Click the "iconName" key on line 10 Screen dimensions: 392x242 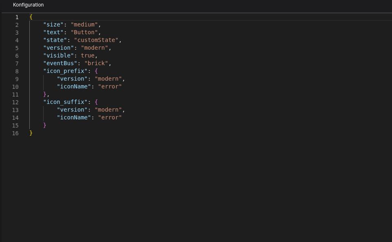click(74, 87)
